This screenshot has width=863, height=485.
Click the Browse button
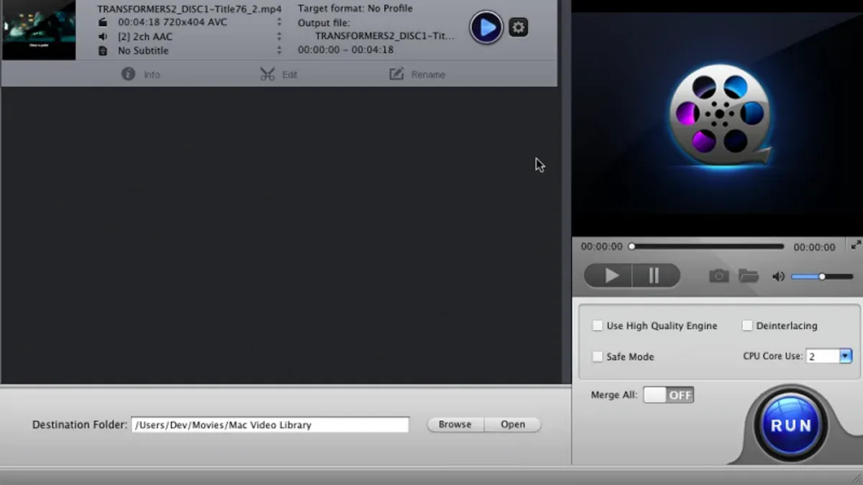click(x=455, y=425)
